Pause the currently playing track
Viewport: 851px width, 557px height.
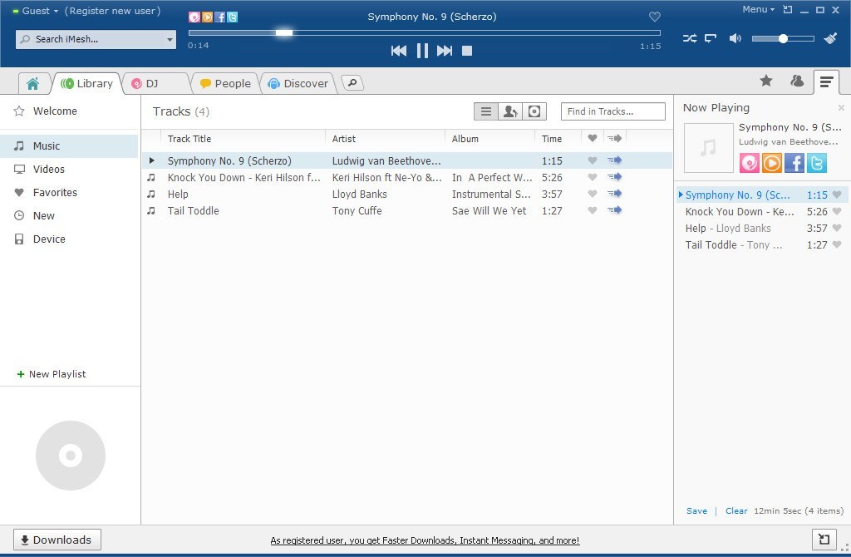tap(422, 51)
